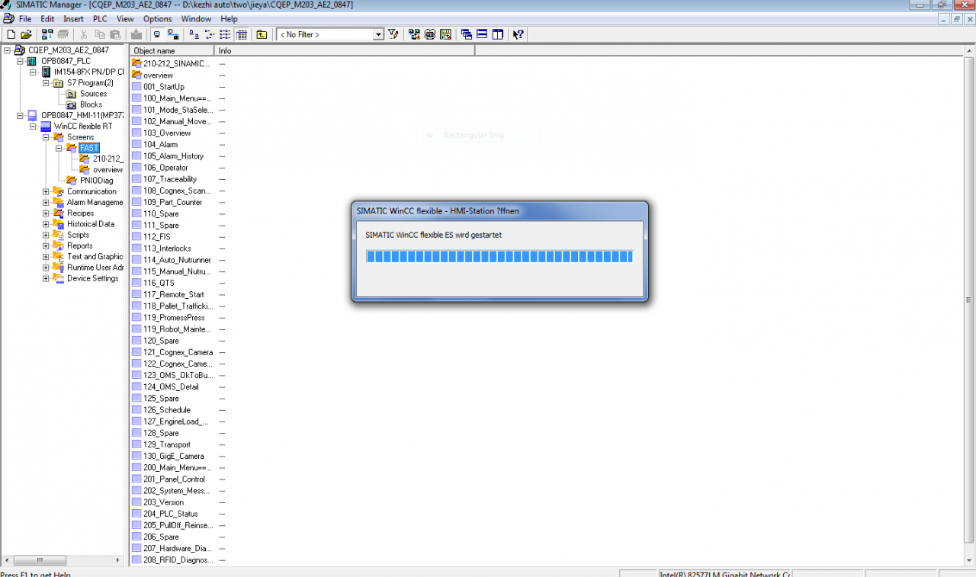Switch to Details view
The image size is (976, 577).
[x=242, y=34]
